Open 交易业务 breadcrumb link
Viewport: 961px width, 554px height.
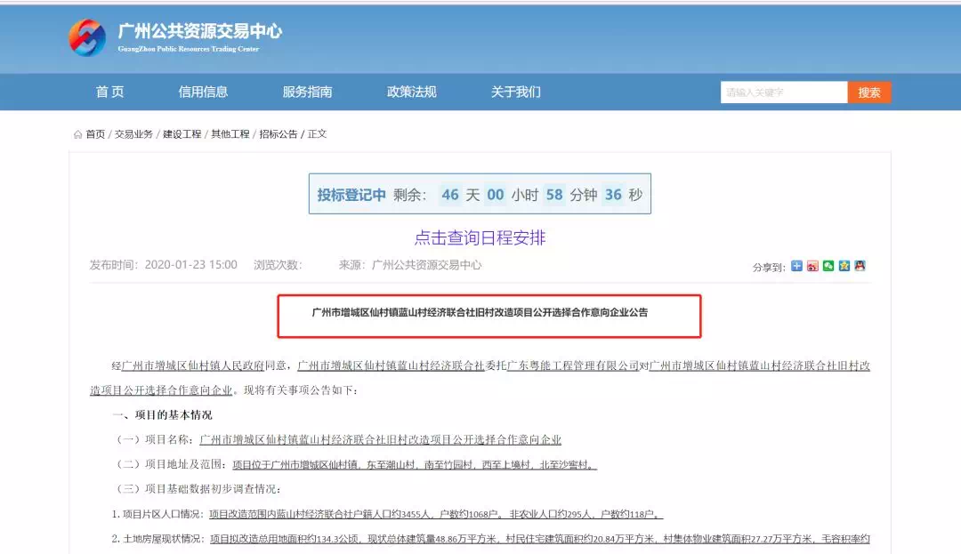point(133,134)
